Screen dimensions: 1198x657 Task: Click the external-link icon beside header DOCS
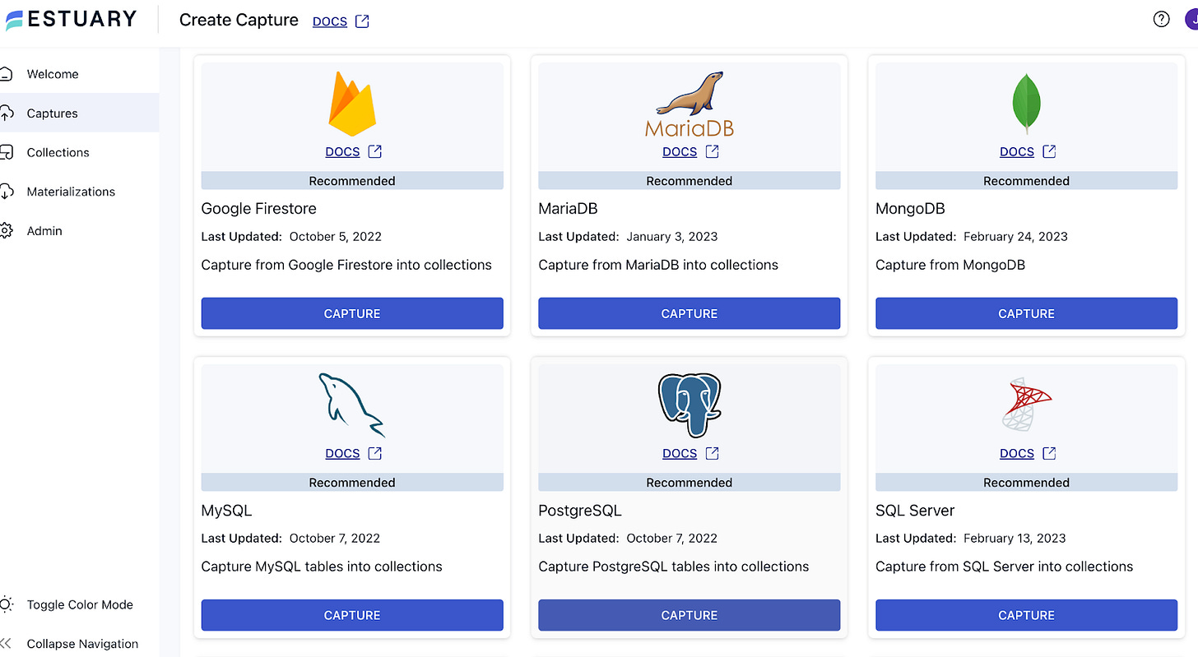[362, 21]
